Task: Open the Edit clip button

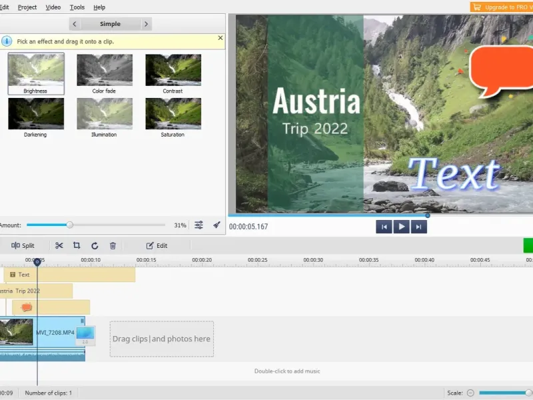Action: (x=157, y=245)
